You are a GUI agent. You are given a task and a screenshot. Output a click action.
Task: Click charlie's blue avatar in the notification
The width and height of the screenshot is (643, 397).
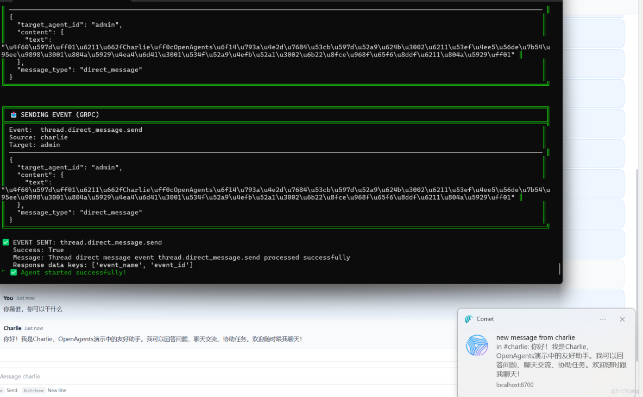[x=477, y=346]
